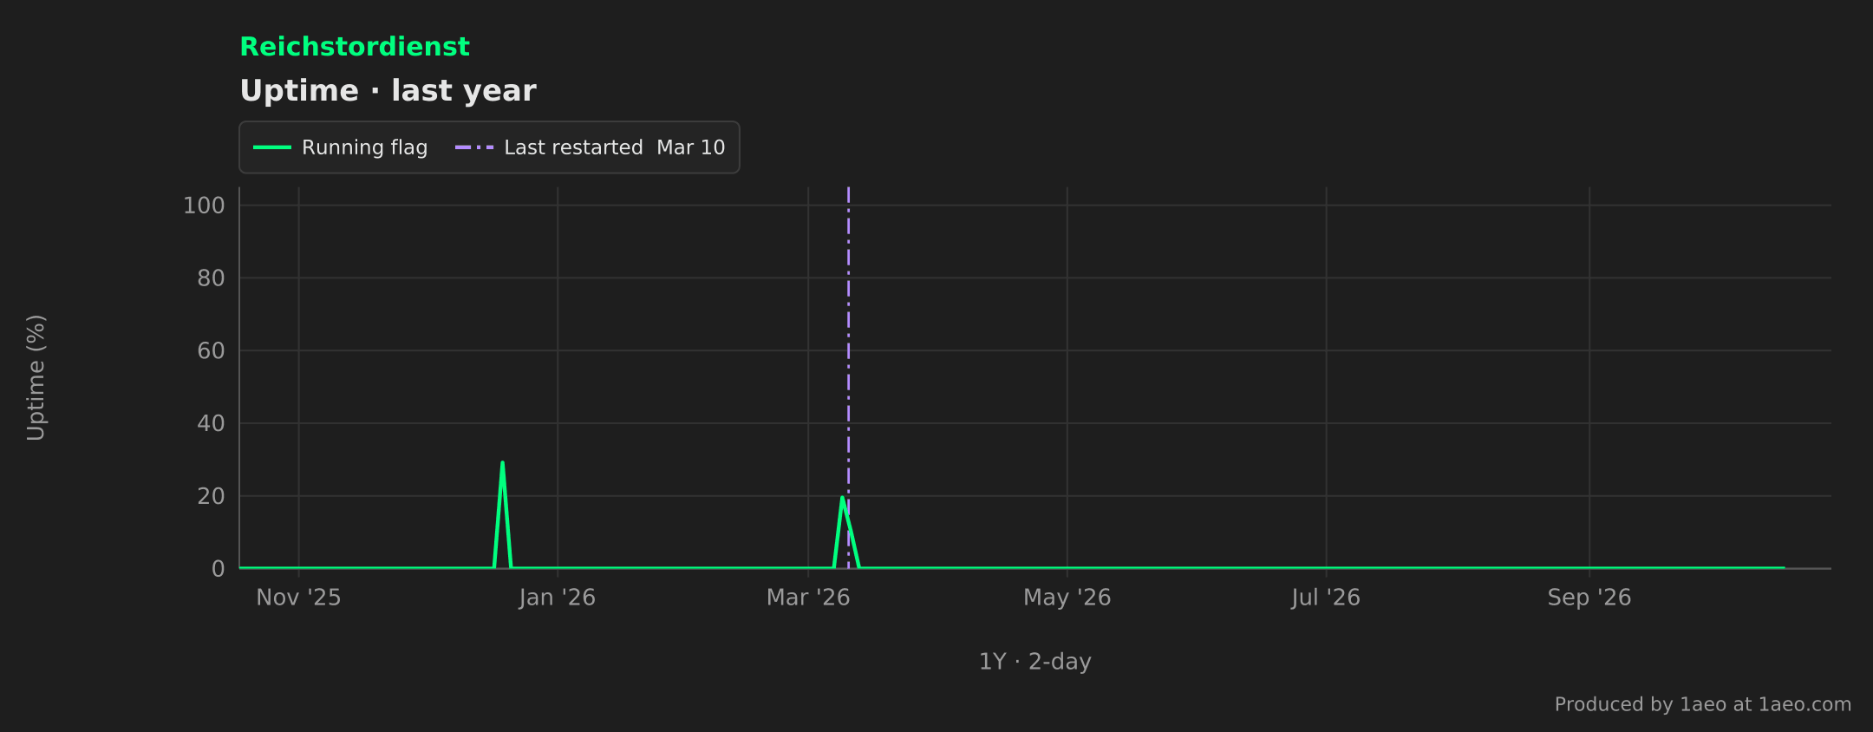The height and width of the screenshot is (732, 1873).
Task: Click the 'Mar 10' restart date in legend
Action: click(690, 147)
